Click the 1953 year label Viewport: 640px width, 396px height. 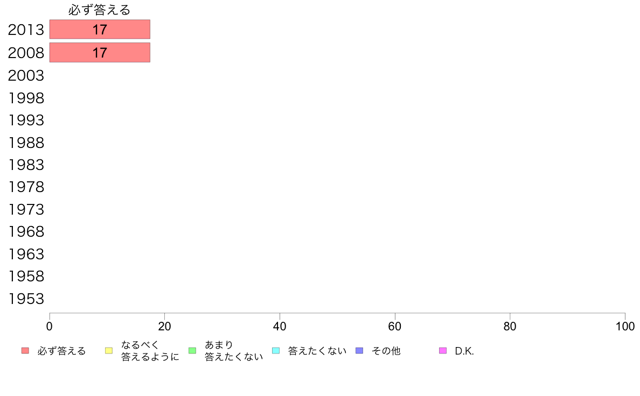26,299
